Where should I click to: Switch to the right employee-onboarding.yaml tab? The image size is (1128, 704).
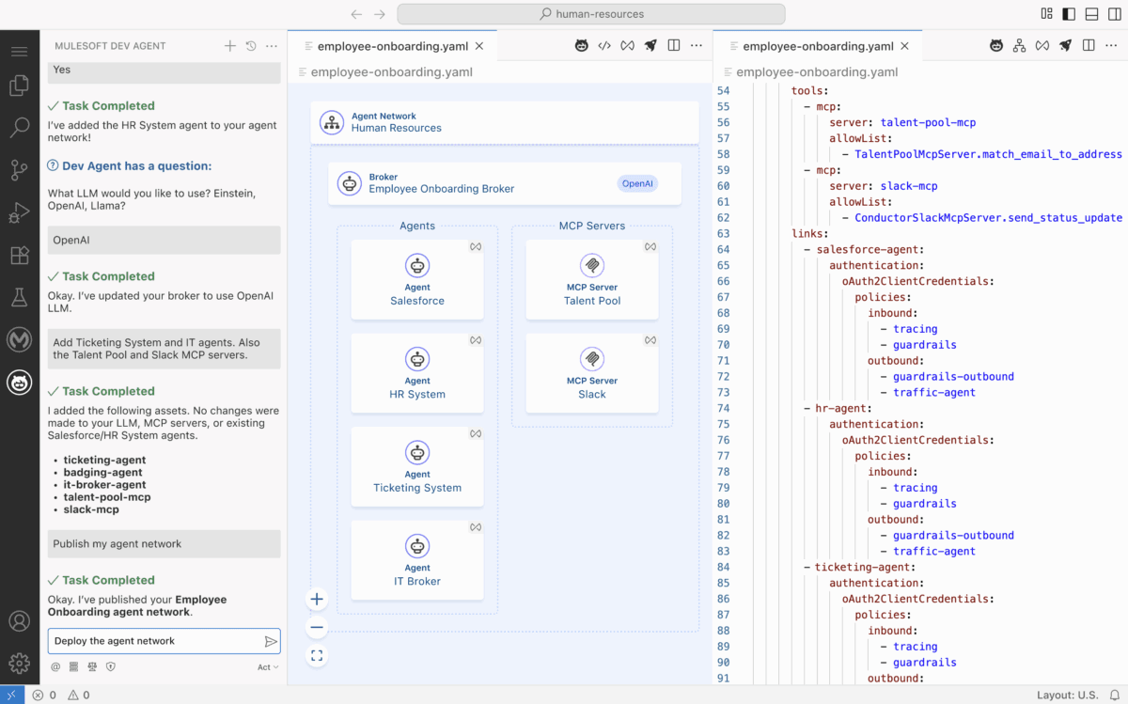point(816,44)
